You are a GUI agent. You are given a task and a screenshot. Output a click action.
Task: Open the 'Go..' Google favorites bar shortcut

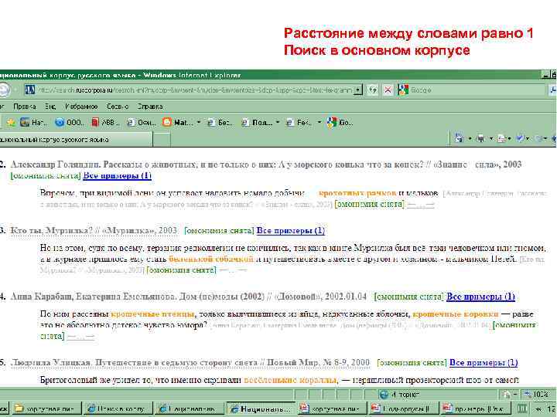click(340, 123)
